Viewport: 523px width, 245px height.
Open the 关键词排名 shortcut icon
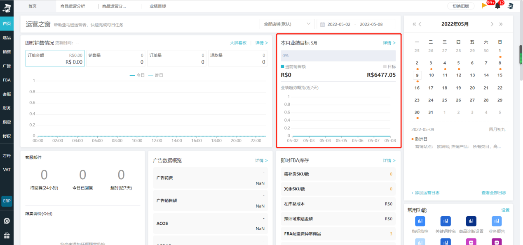(x=446, y=221)
